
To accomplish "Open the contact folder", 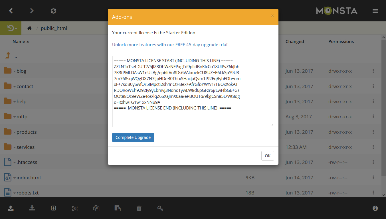I will (x=25, y=86).
